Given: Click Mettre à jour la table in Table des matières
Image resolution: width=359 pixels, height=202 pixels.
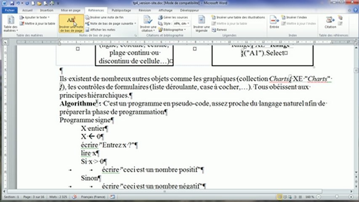Looking at the screenshot, I should pyautogui.click(x=37, y=24).
